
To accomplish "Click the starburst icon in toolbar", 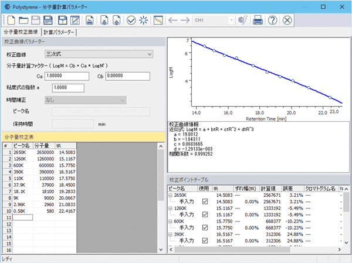I will [144, 21].
